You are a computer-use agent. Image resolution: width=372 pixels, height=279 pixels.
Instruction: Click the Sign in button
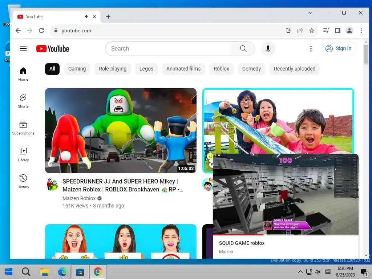click(339, 49)
